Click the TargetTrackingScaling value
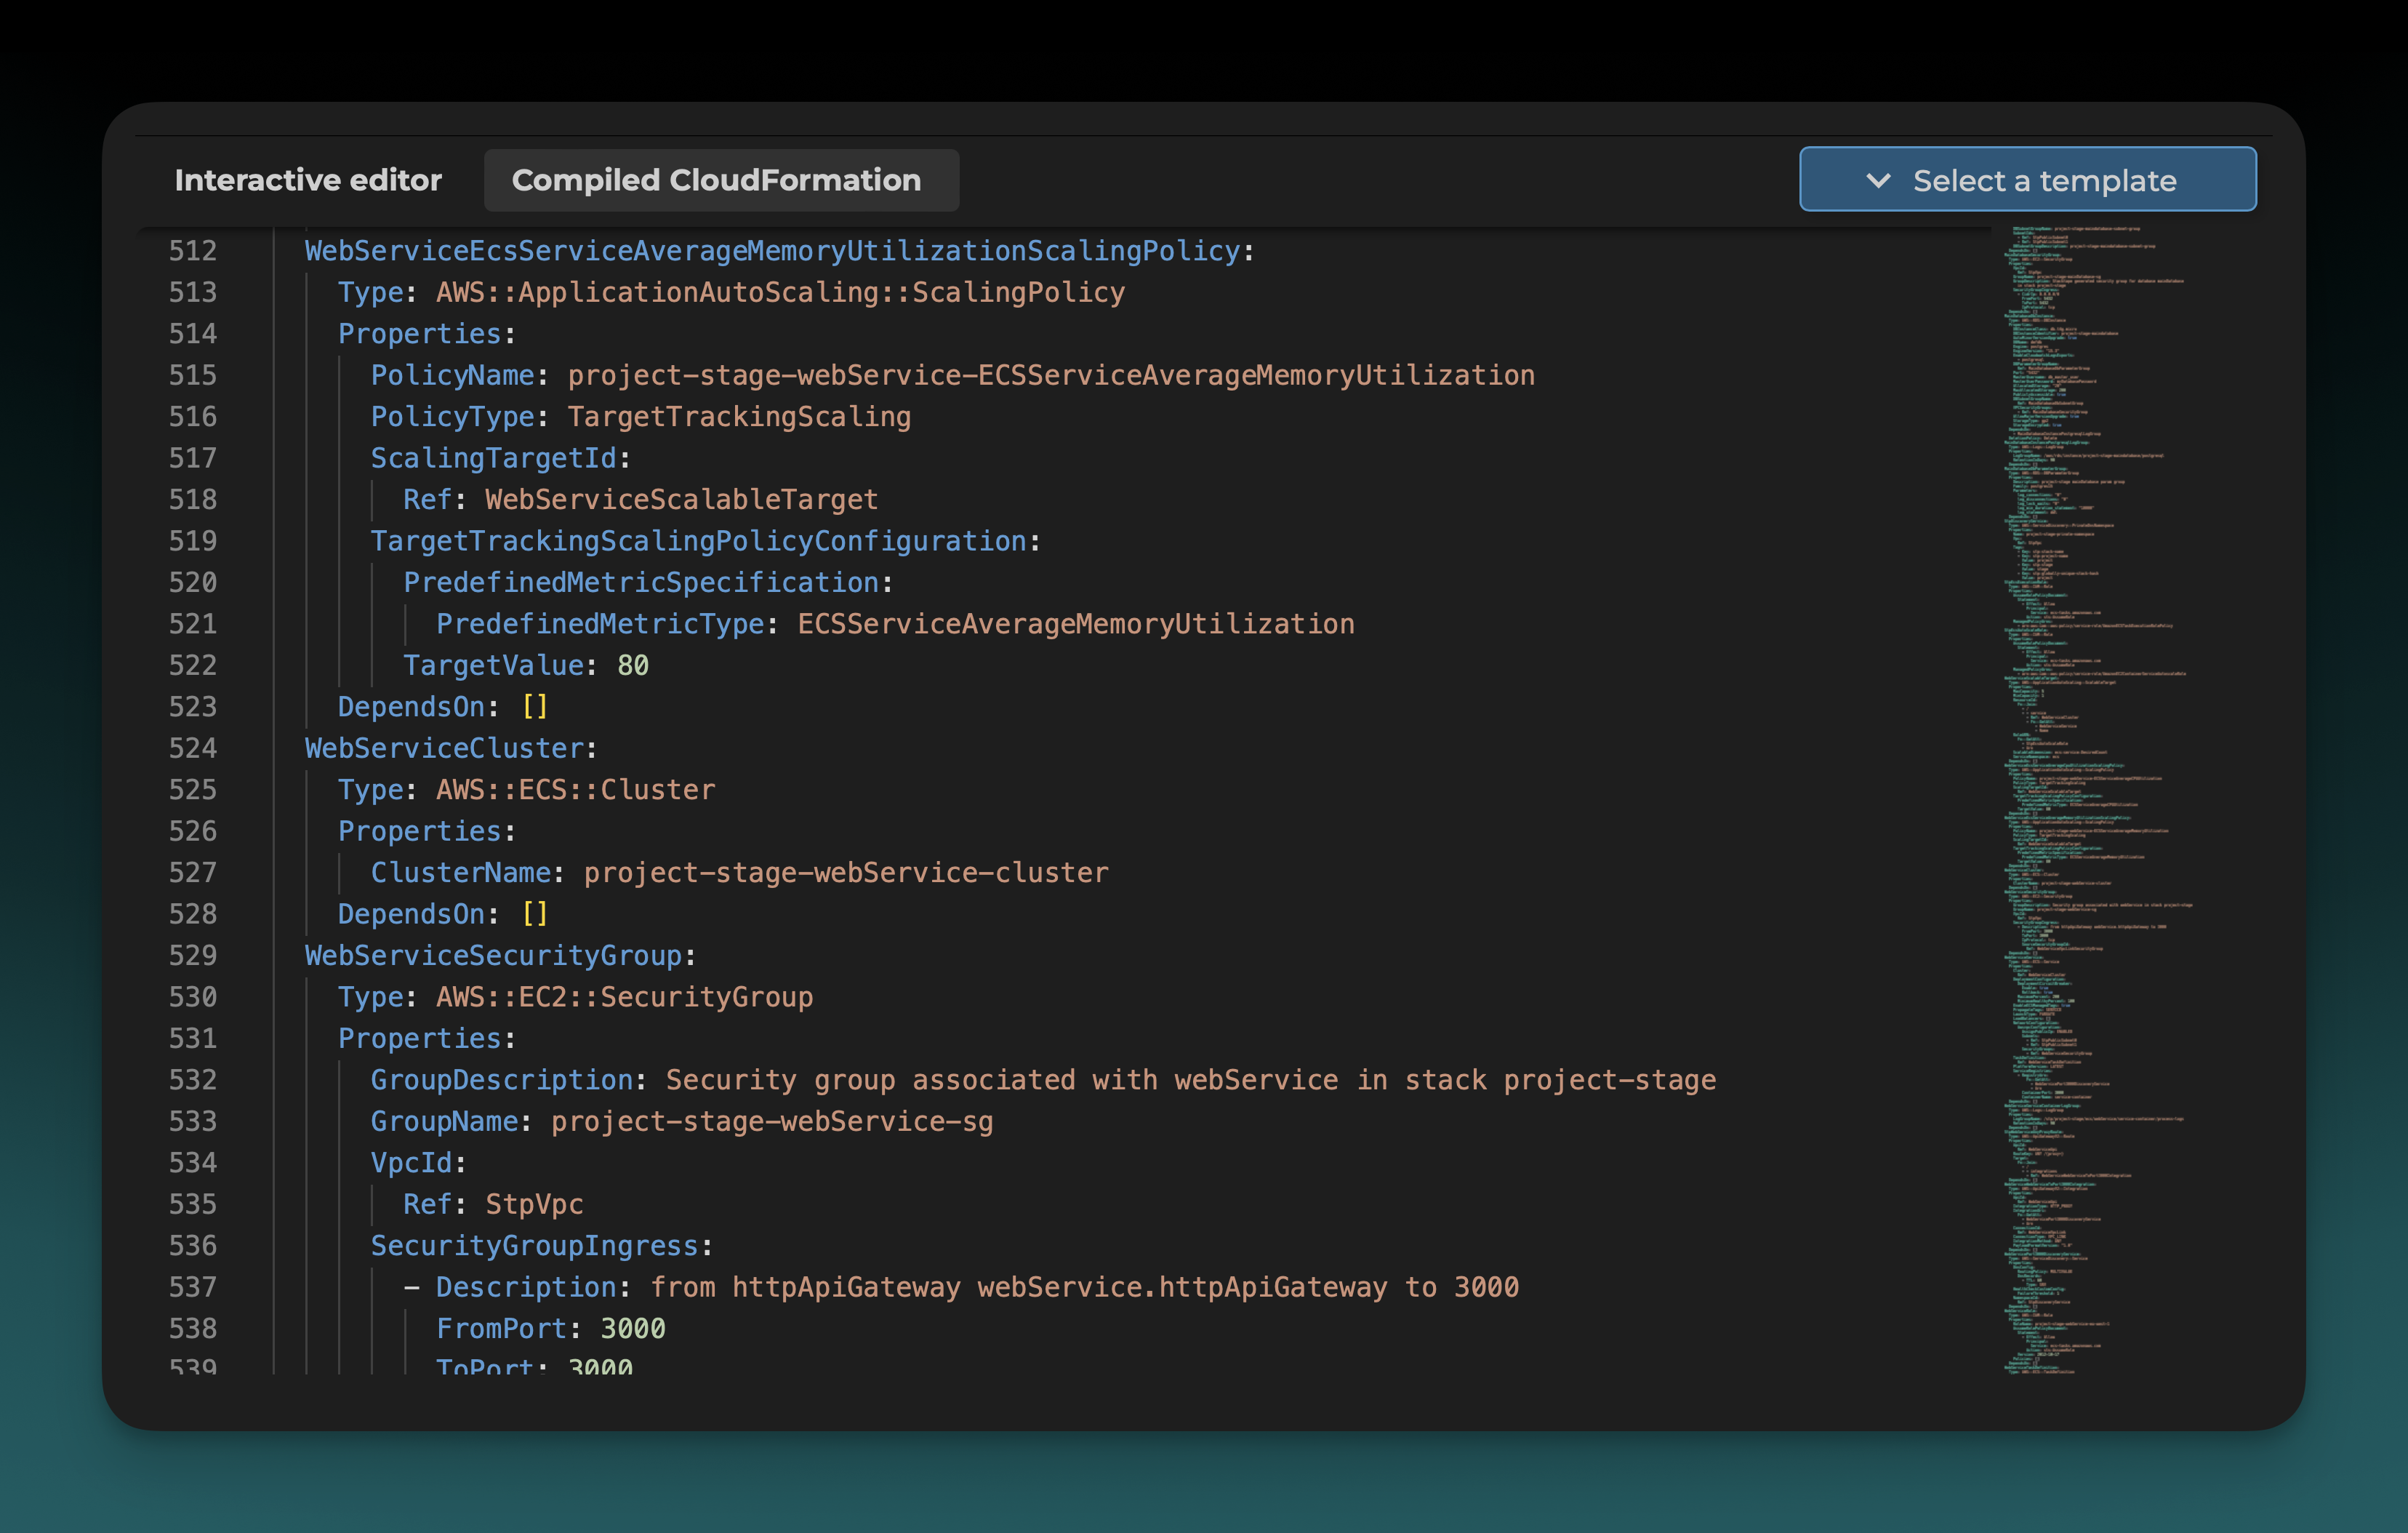Viewport: 2408px width, 1533px height. pos(739,417)
